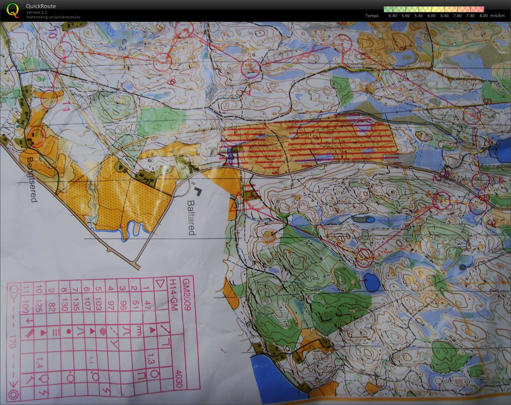Viewport: 511px width, 405px height.
Task: Click the QuickRoute title text
Action: (41, 6)
